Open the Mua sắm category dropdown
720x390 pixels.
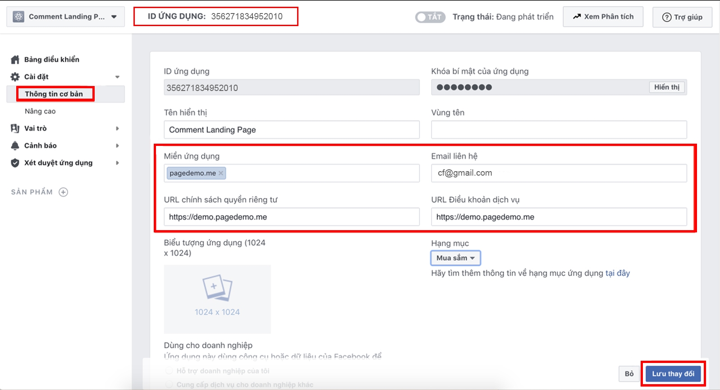(x=455, y=258)
